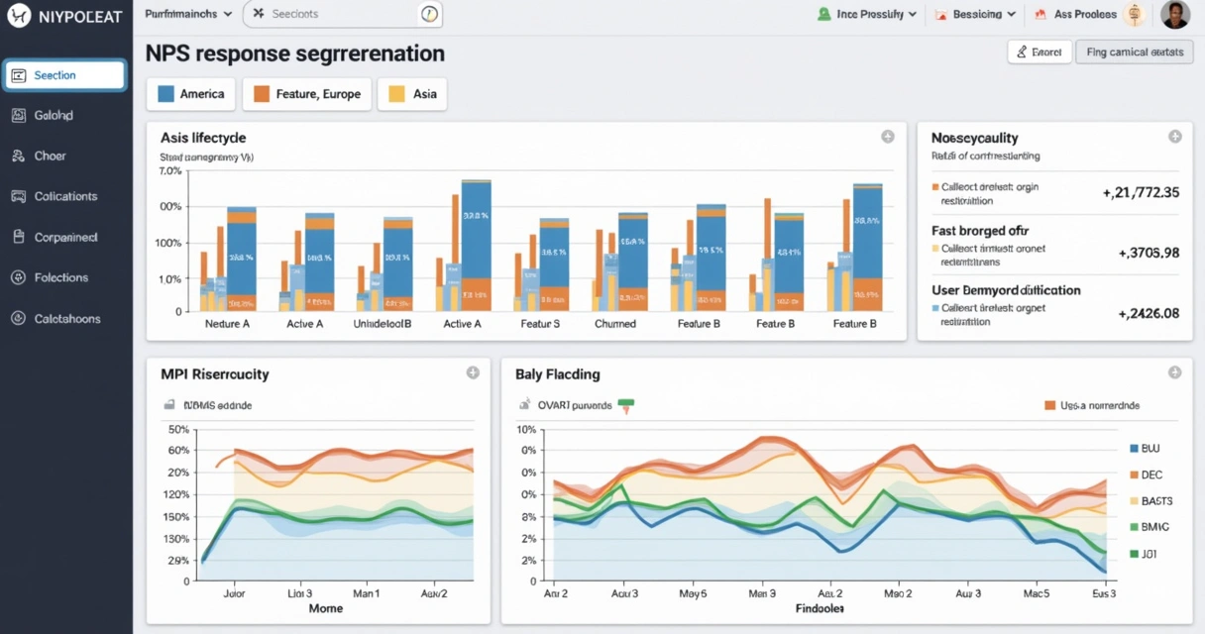The image size is (1205, 634).
Task: Click the Fing camical eiatats button
Action: (x=1134, y=53)
